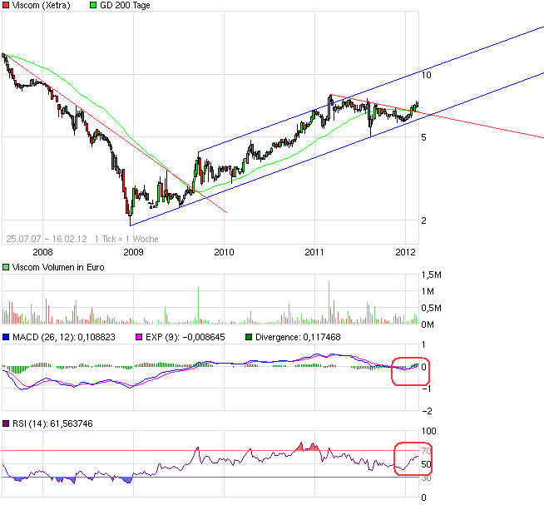Select the Viscom (Xetra) legend label

tap(42, 6)
